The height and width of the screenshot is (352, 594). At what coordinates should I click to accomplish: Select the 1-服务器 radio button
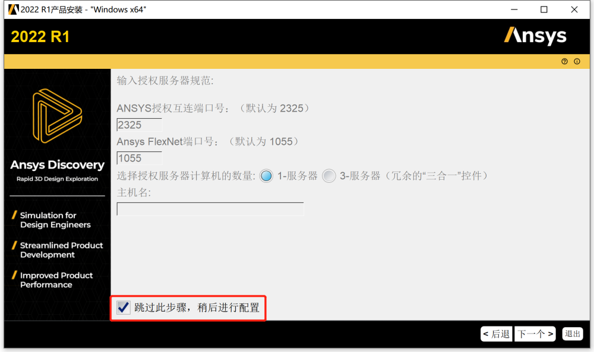266,176
